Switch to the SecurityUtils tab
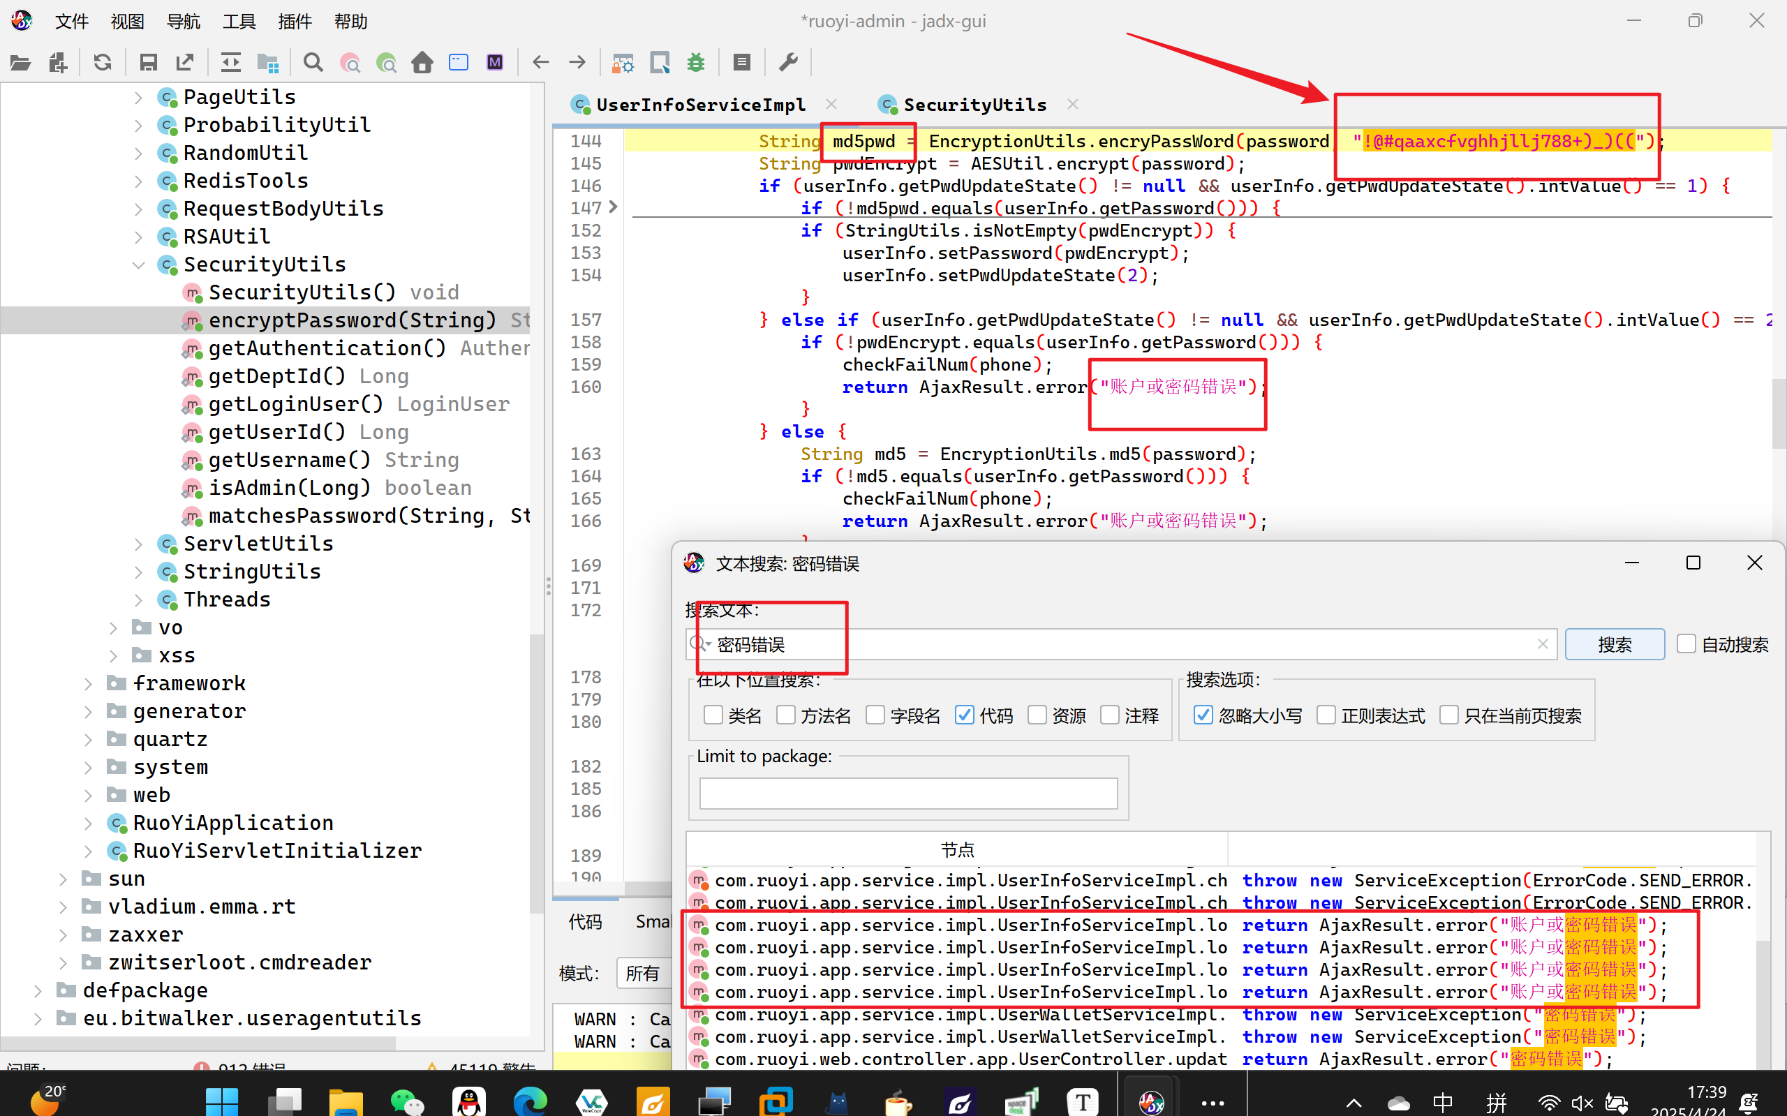Screen dimensions: 1787x1116 click(x=974, y=105)
